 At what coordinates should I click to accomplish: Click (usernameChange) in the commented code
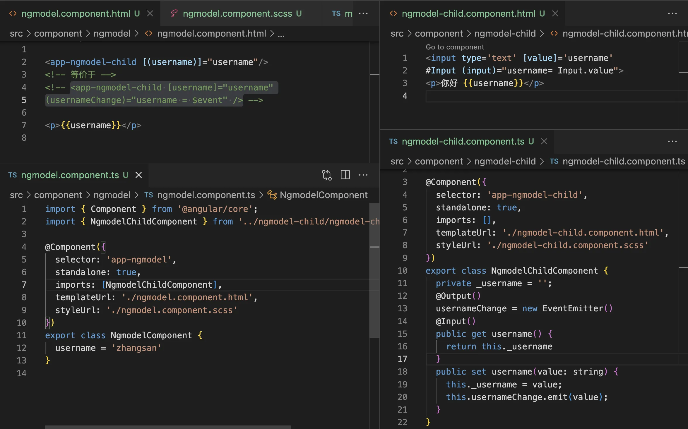(x=85, y=100)
